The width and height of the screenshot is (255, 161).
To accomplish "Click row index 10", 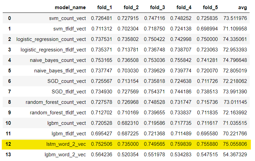I will (x=8, y=123).
